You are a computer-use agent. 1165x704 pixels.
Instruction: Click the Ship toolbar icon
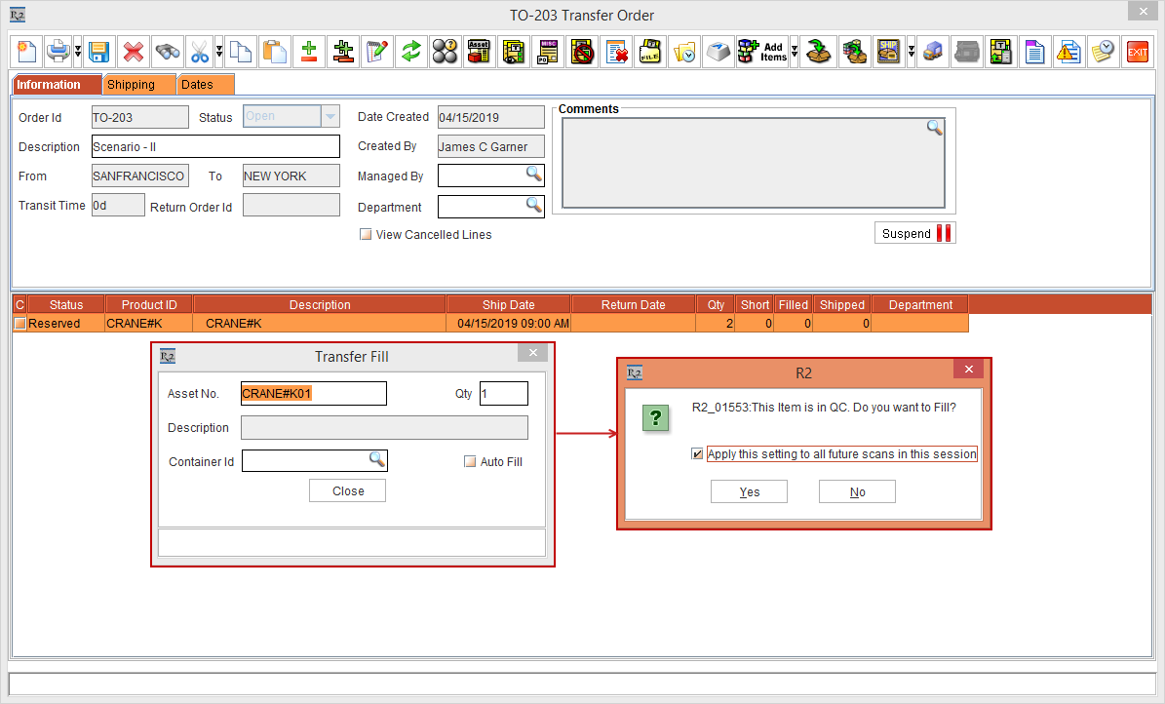tap(888, 52)
